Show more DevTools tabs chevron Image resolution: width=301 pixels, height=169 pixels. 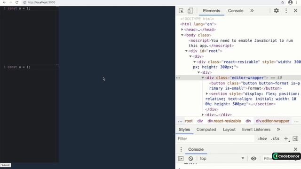click(x=252, y=11)
